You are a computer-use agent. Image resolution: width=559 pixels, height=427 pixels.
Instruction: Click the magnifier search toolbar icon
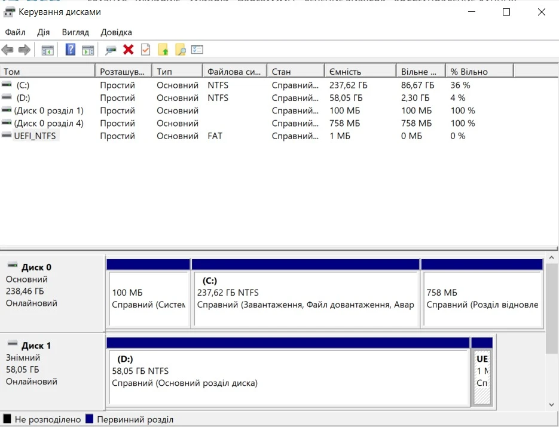[x=180, y=50]
